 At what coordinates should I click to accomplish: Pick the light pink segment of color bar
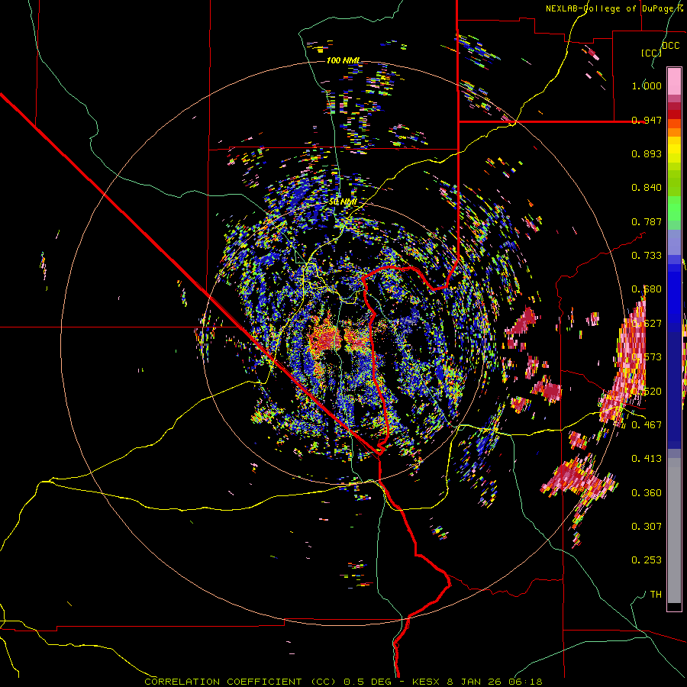[x=674, y=81]
